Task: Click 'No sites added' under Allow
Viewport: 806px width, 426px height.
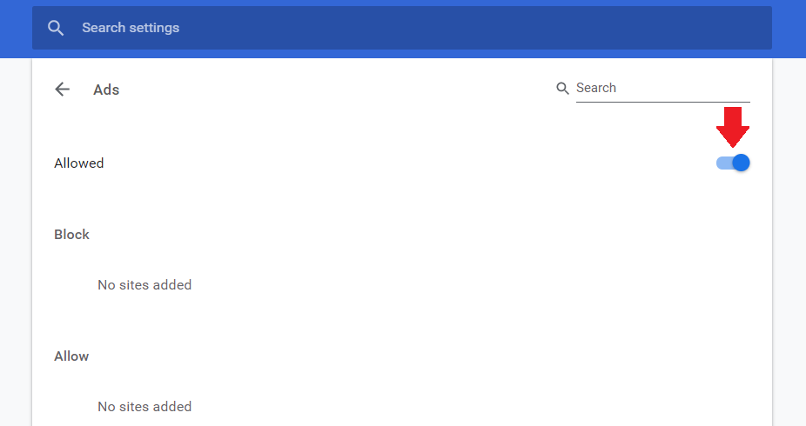Action: pos(144,406)
